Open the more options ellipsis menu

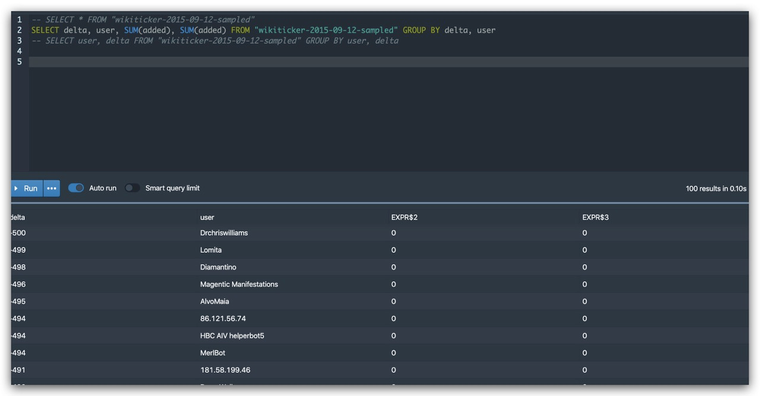(52, 188)
